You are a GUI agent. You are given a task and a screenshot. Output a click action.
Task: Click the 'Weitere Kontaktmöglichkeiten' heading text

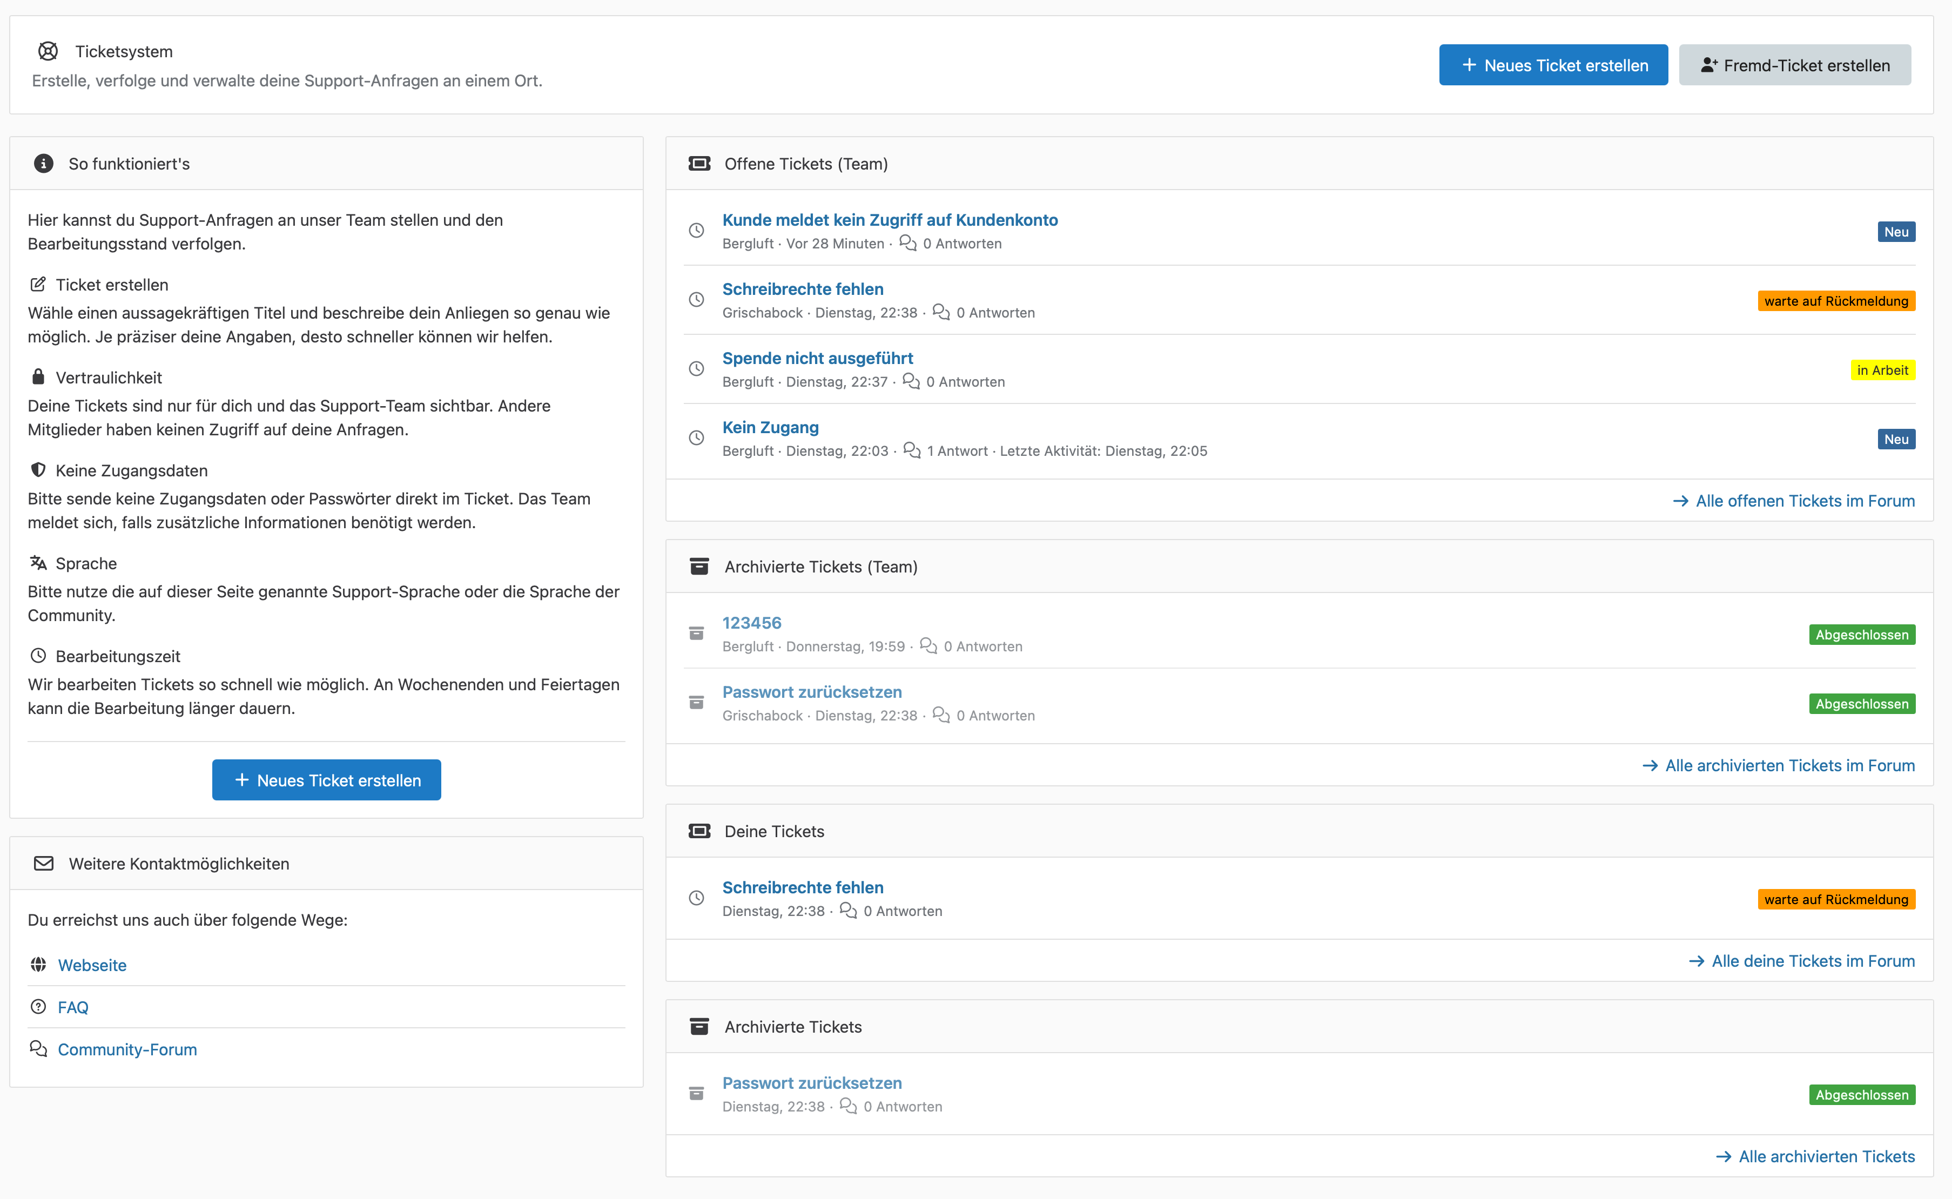pyautogui.click(x=179, y=864)
